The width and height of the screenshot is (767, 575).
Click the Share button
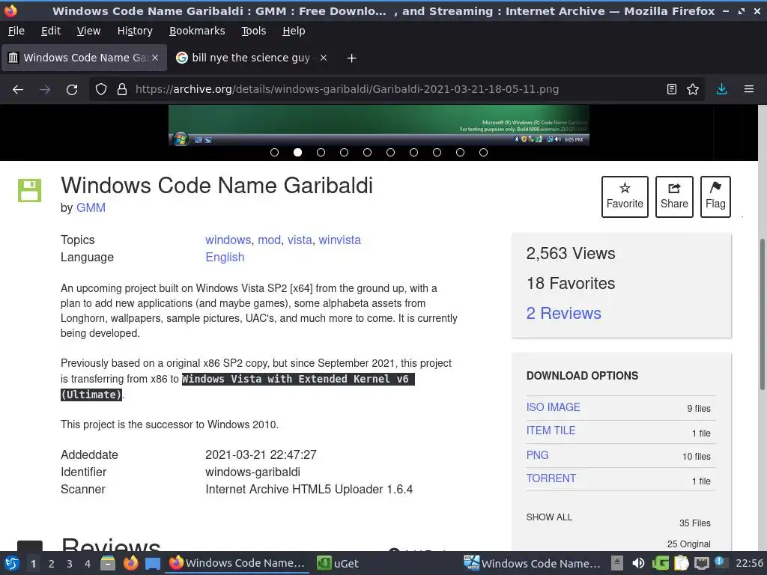point(674,197)
